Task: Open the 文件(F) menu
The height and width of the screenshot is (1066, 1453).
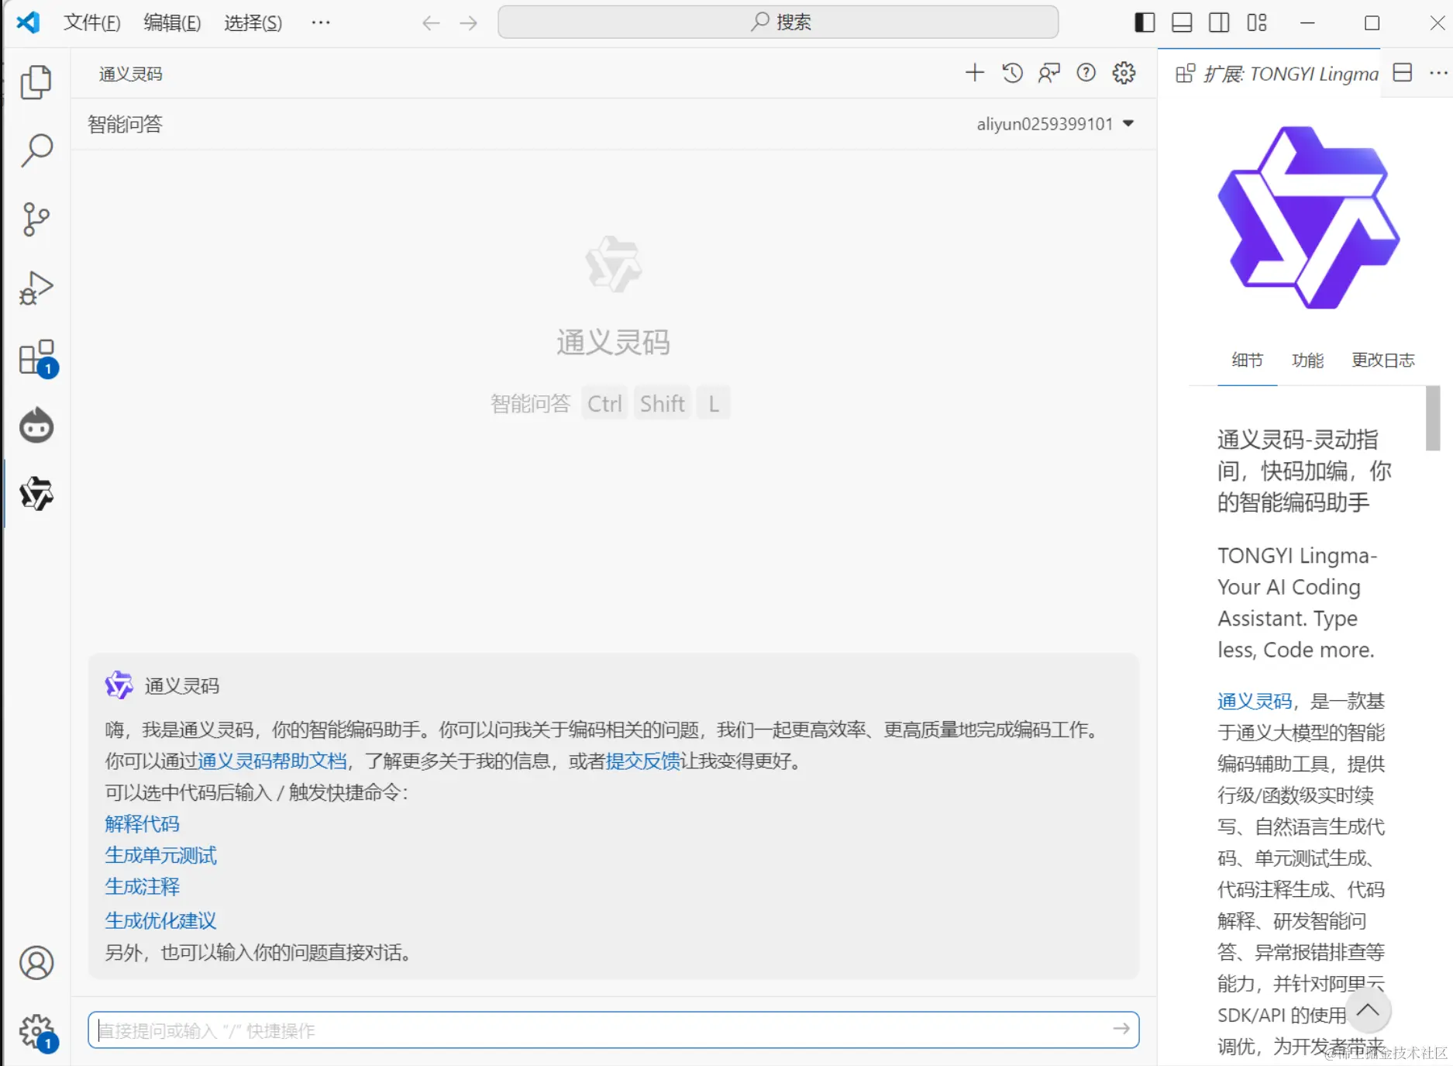Action: (92, 22)
